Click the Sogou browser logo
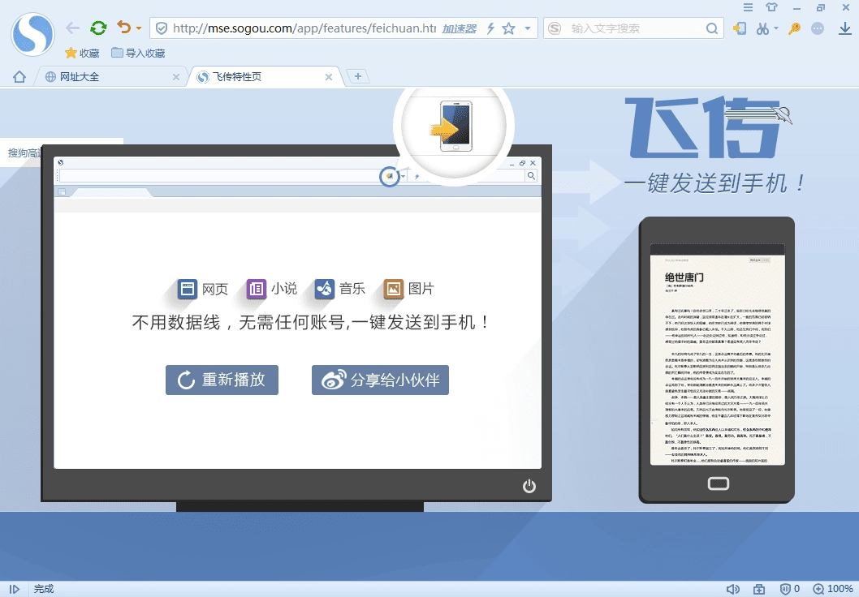 (x=32, y=35)
